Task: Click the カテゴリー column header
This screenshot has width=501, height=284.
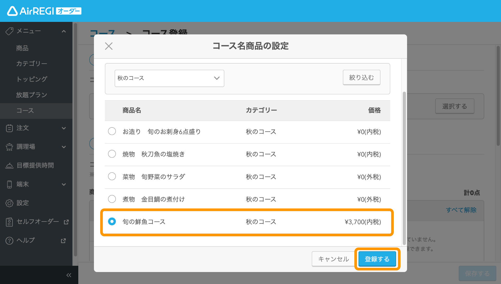Action: (x=261, y=110)
